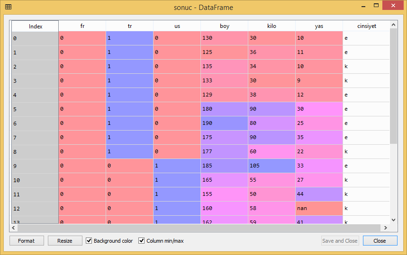Select boy cell with value 185
The image size is (407, 255).
224,166
